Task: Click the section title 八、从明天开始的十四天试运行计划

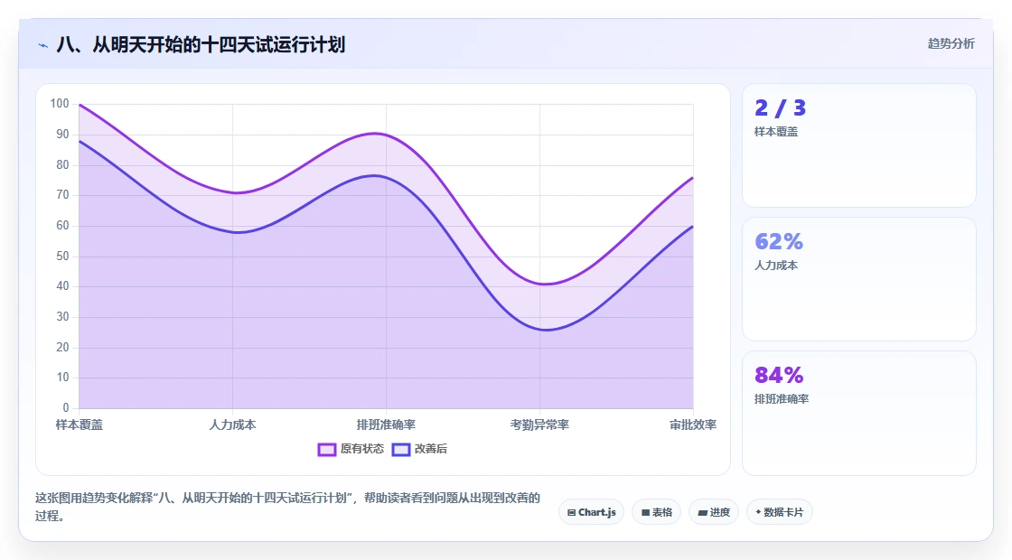Action: (x=201, y=44)
